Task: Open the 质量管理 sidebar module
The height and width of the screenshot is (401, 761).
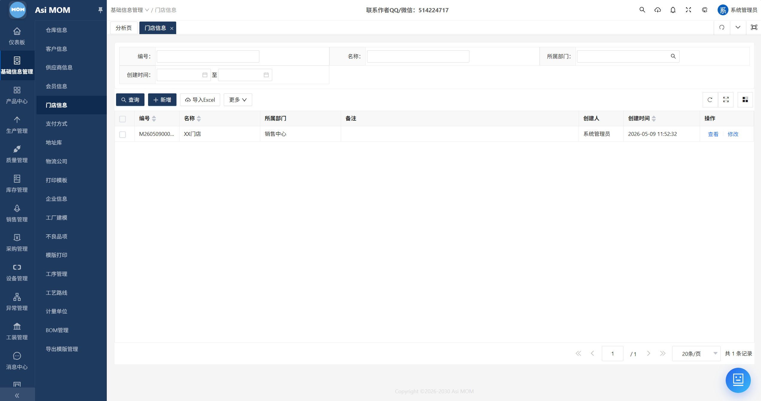Action: [x=17, y=154]
